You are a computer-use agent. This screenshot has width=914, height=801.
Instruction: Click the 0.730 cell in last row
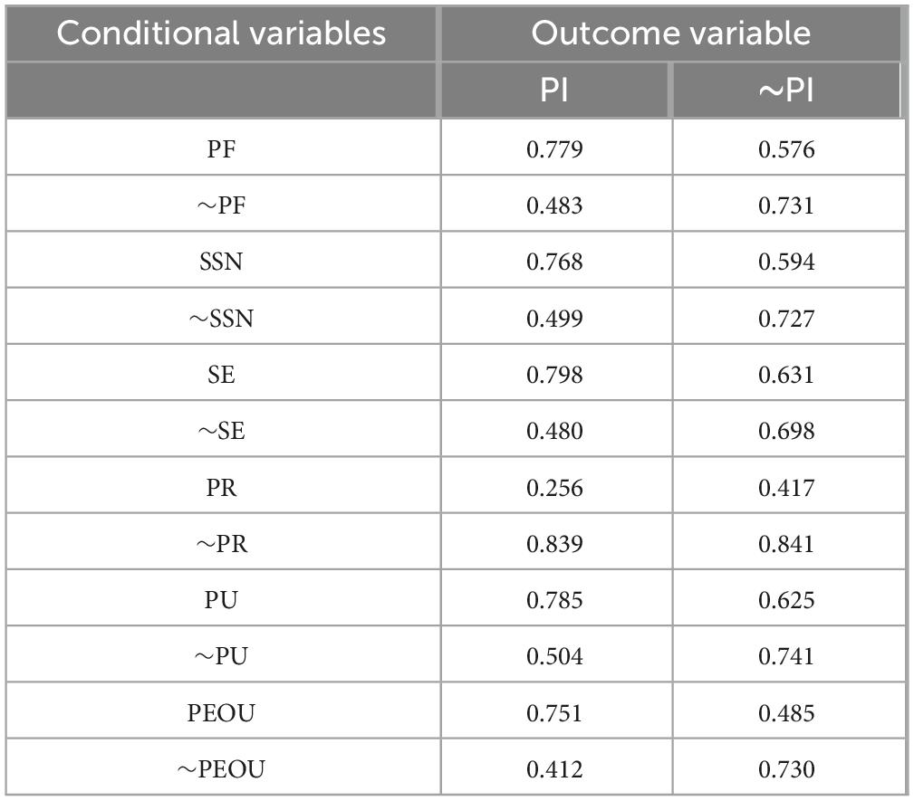786,769
